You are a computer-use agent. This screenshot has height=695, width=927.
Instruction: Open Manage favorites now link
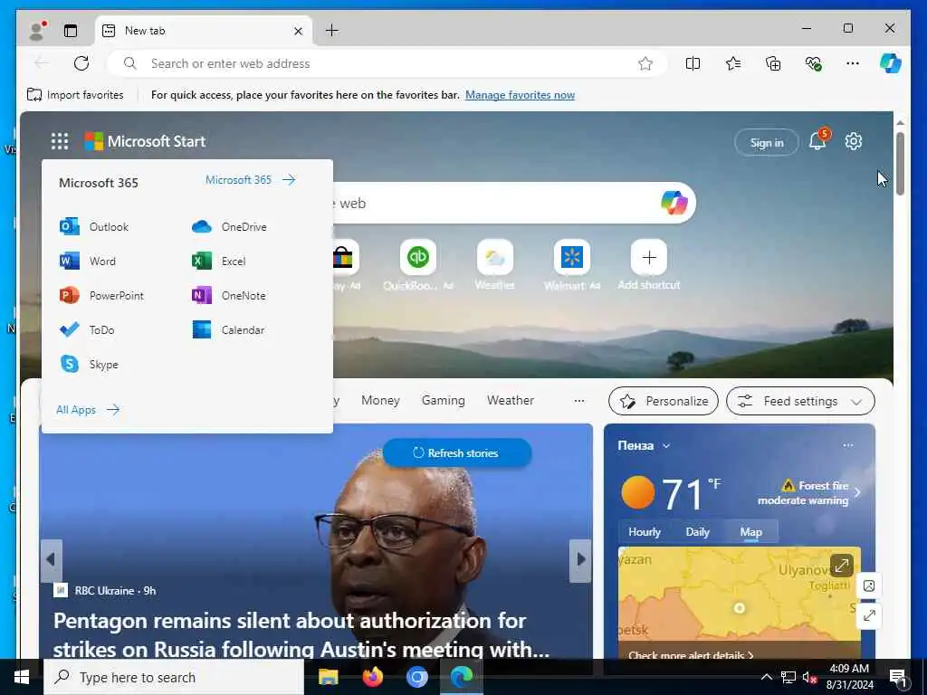tap(520, 95)
